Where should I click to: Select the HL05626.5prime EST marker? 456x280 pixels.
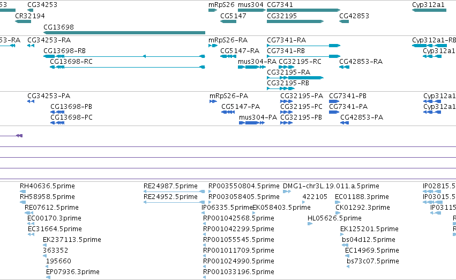310,224
